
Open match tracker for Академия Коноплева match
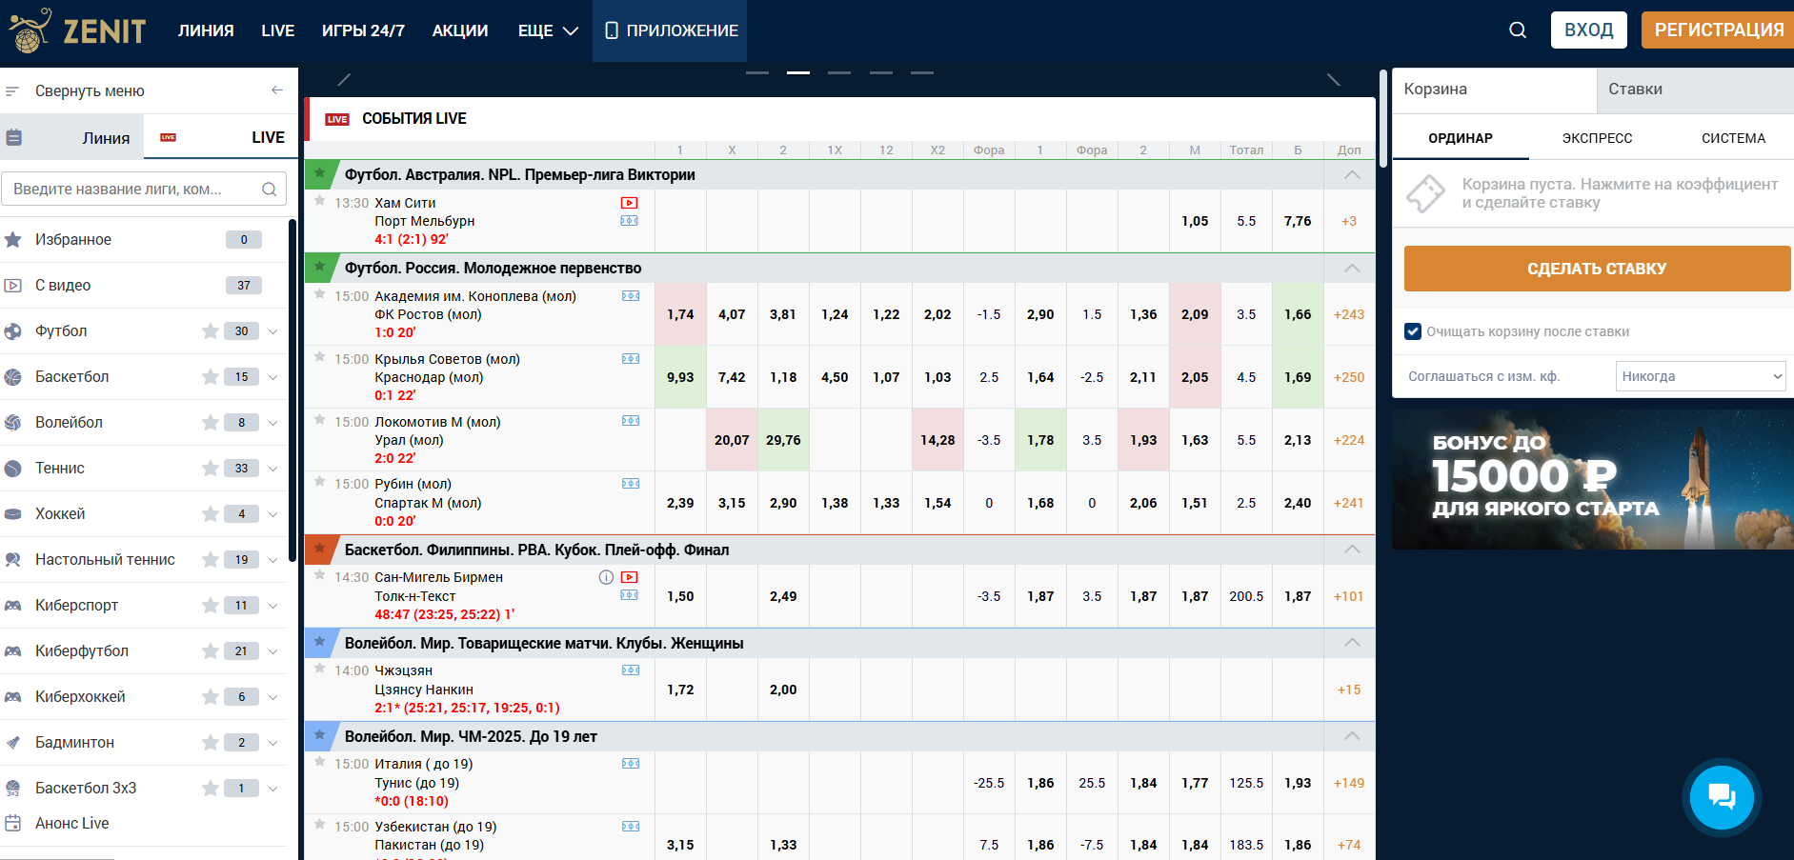pyautogui.click(x=631, y=296)
